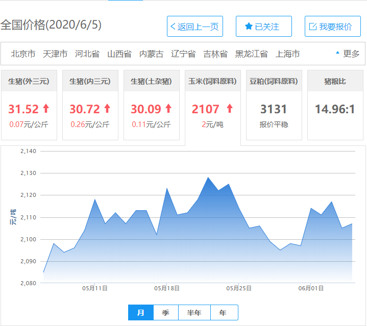
Task: Click the 06月01日 axis marker
Action: click(x=311, y=288)
